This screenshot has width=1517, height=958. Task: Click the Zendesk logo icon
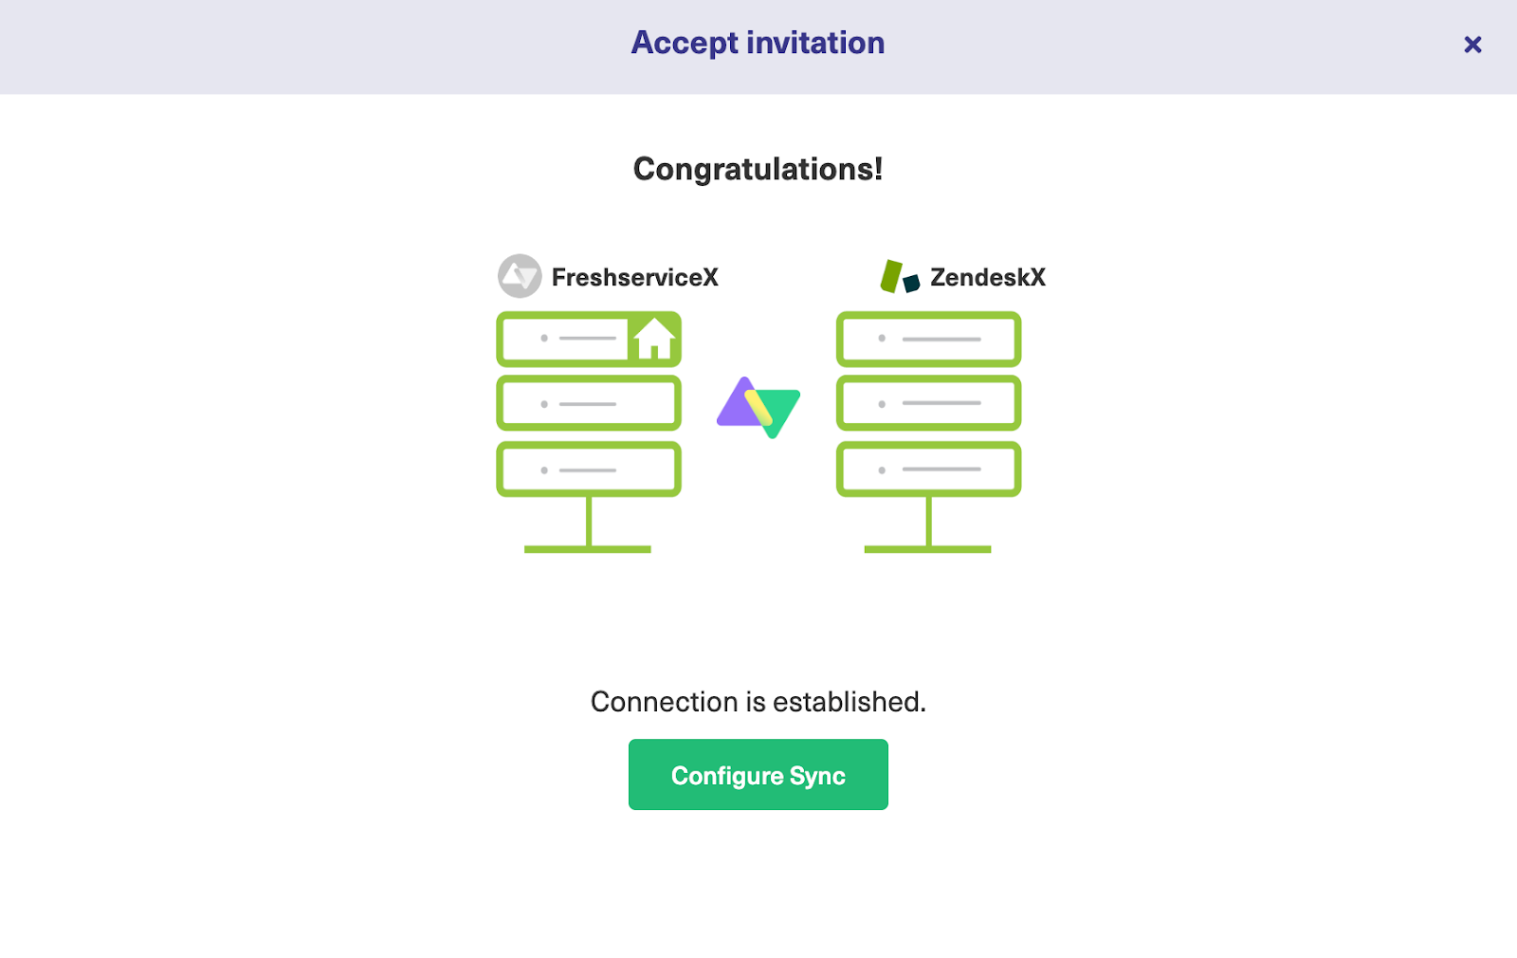[900, 277]
